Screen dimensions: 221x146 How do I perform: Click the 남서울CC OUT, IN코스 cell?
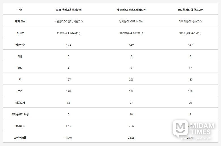131,21
